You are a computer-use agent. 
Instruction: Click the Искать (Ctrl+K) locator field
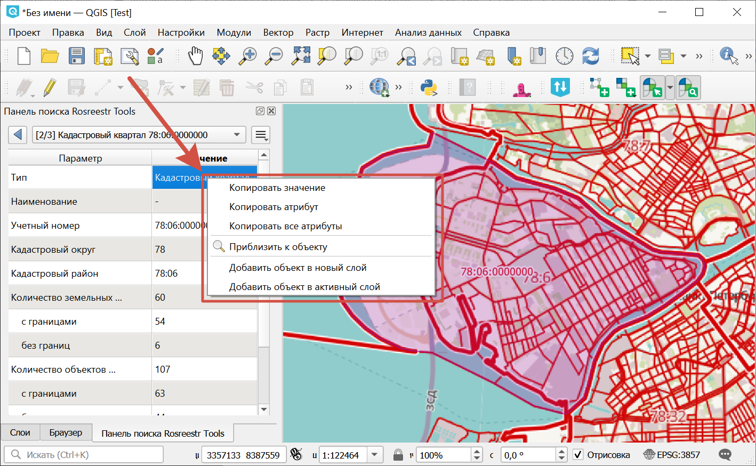(x=84, y=455)
